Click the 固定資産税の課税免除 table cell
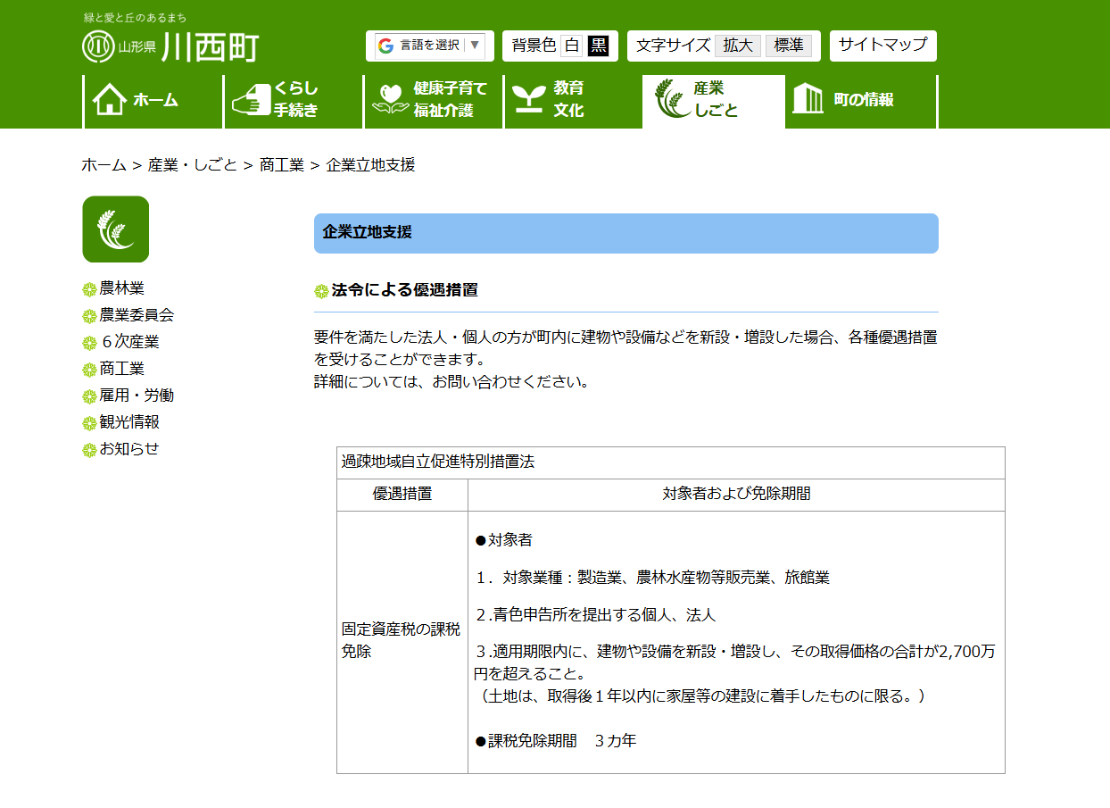Viewport: 1110px width, 808px height. pos(402,641)
